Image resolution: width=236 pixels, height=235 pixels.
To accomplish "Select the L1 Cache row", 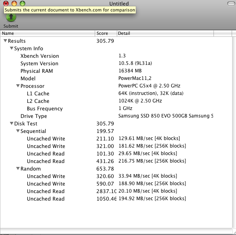I will point(116,93).
